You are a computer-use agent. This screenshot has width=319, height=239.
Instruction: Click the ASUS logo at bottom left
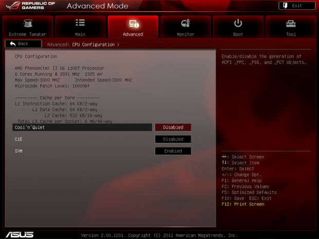point(20,234)
